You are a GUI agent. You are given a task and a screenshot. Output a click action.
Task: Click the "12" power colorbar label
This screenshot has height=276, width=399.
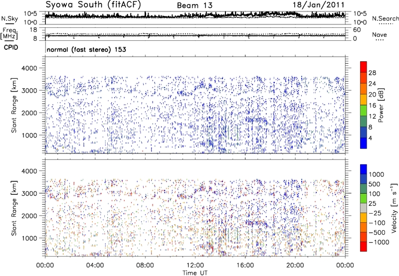point(372,117)
